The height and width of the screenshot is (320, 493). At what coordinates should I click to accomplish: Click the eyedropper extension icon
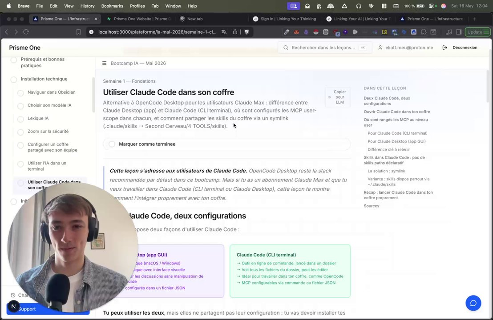pyautogui.click(x=287, y=32)
